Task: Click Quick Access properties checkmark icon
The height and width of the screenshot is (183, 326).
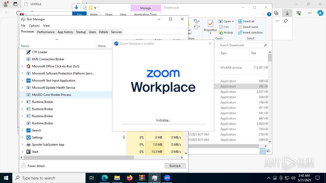Action: [x=85, y=8]
